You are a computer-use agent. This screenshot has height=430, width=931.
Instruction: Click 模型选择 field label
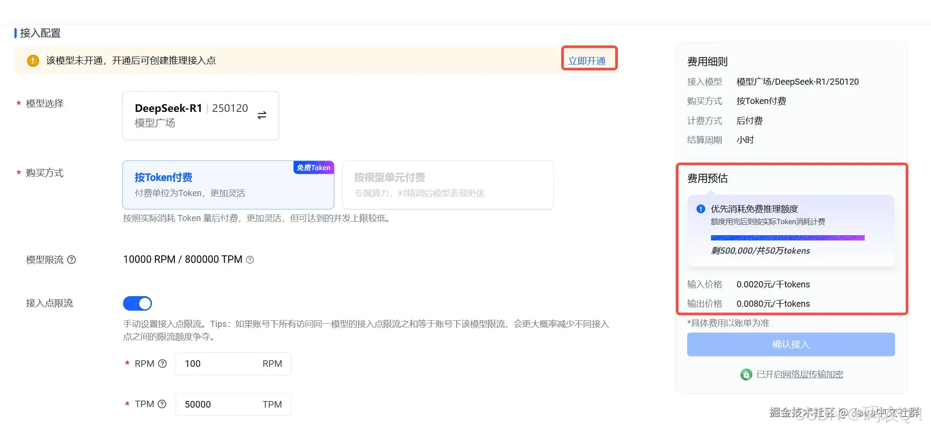[x=45, y=104]
